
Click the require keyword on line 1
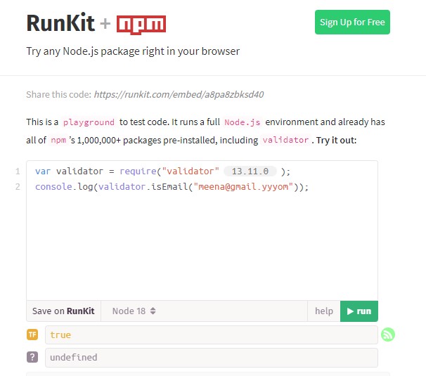138,171
